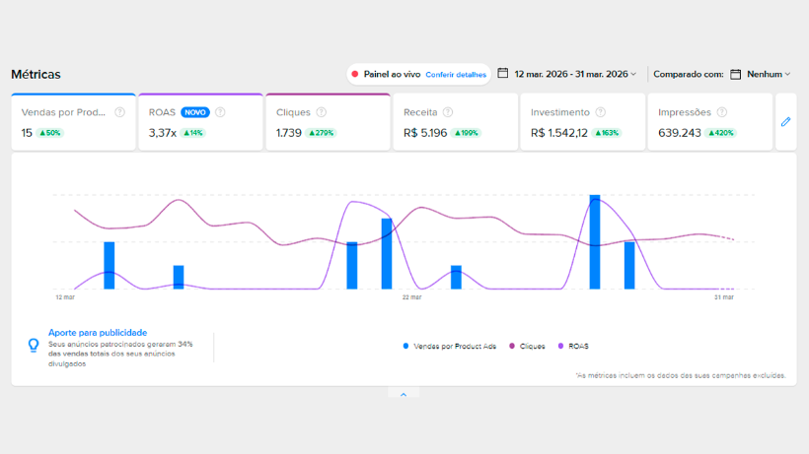Open Conferir detalhes link
The height and width of the screenshot is (454, 809).
[x=456, y=75]
